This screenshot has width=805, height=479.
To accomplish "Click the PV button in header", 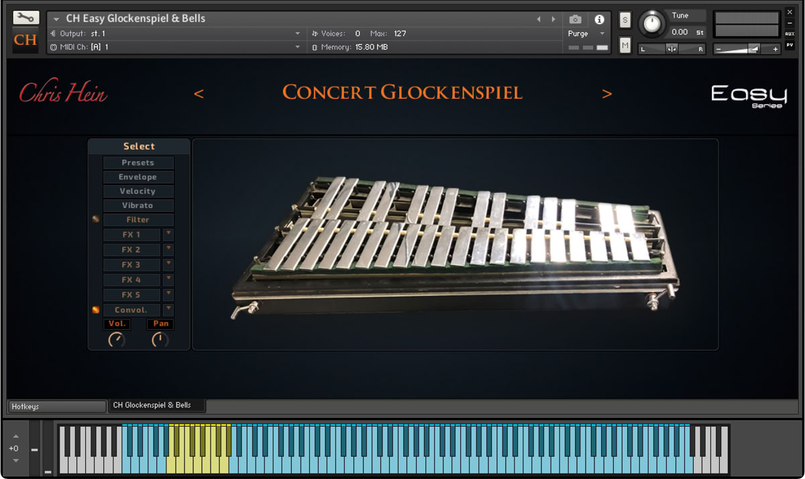I will (x=790, y=45).
